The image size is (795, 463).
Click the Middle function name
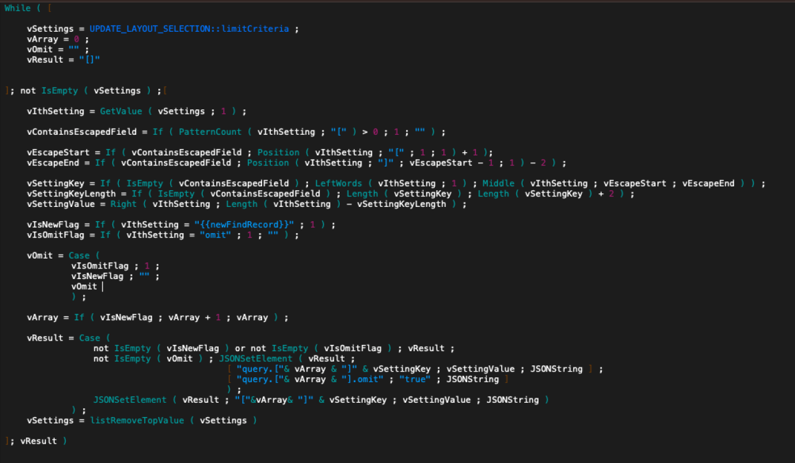[x=498, y=183]
